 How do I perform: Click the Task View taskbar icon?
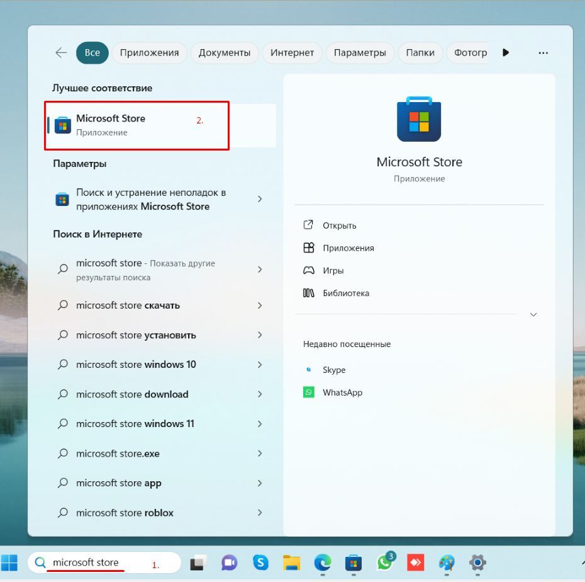[x=199, y=562]
